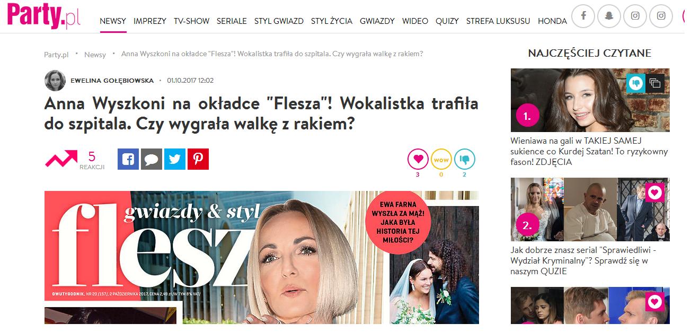
Task: Open the STREFA LUKSUSU section
Action: tap(498, 21)
